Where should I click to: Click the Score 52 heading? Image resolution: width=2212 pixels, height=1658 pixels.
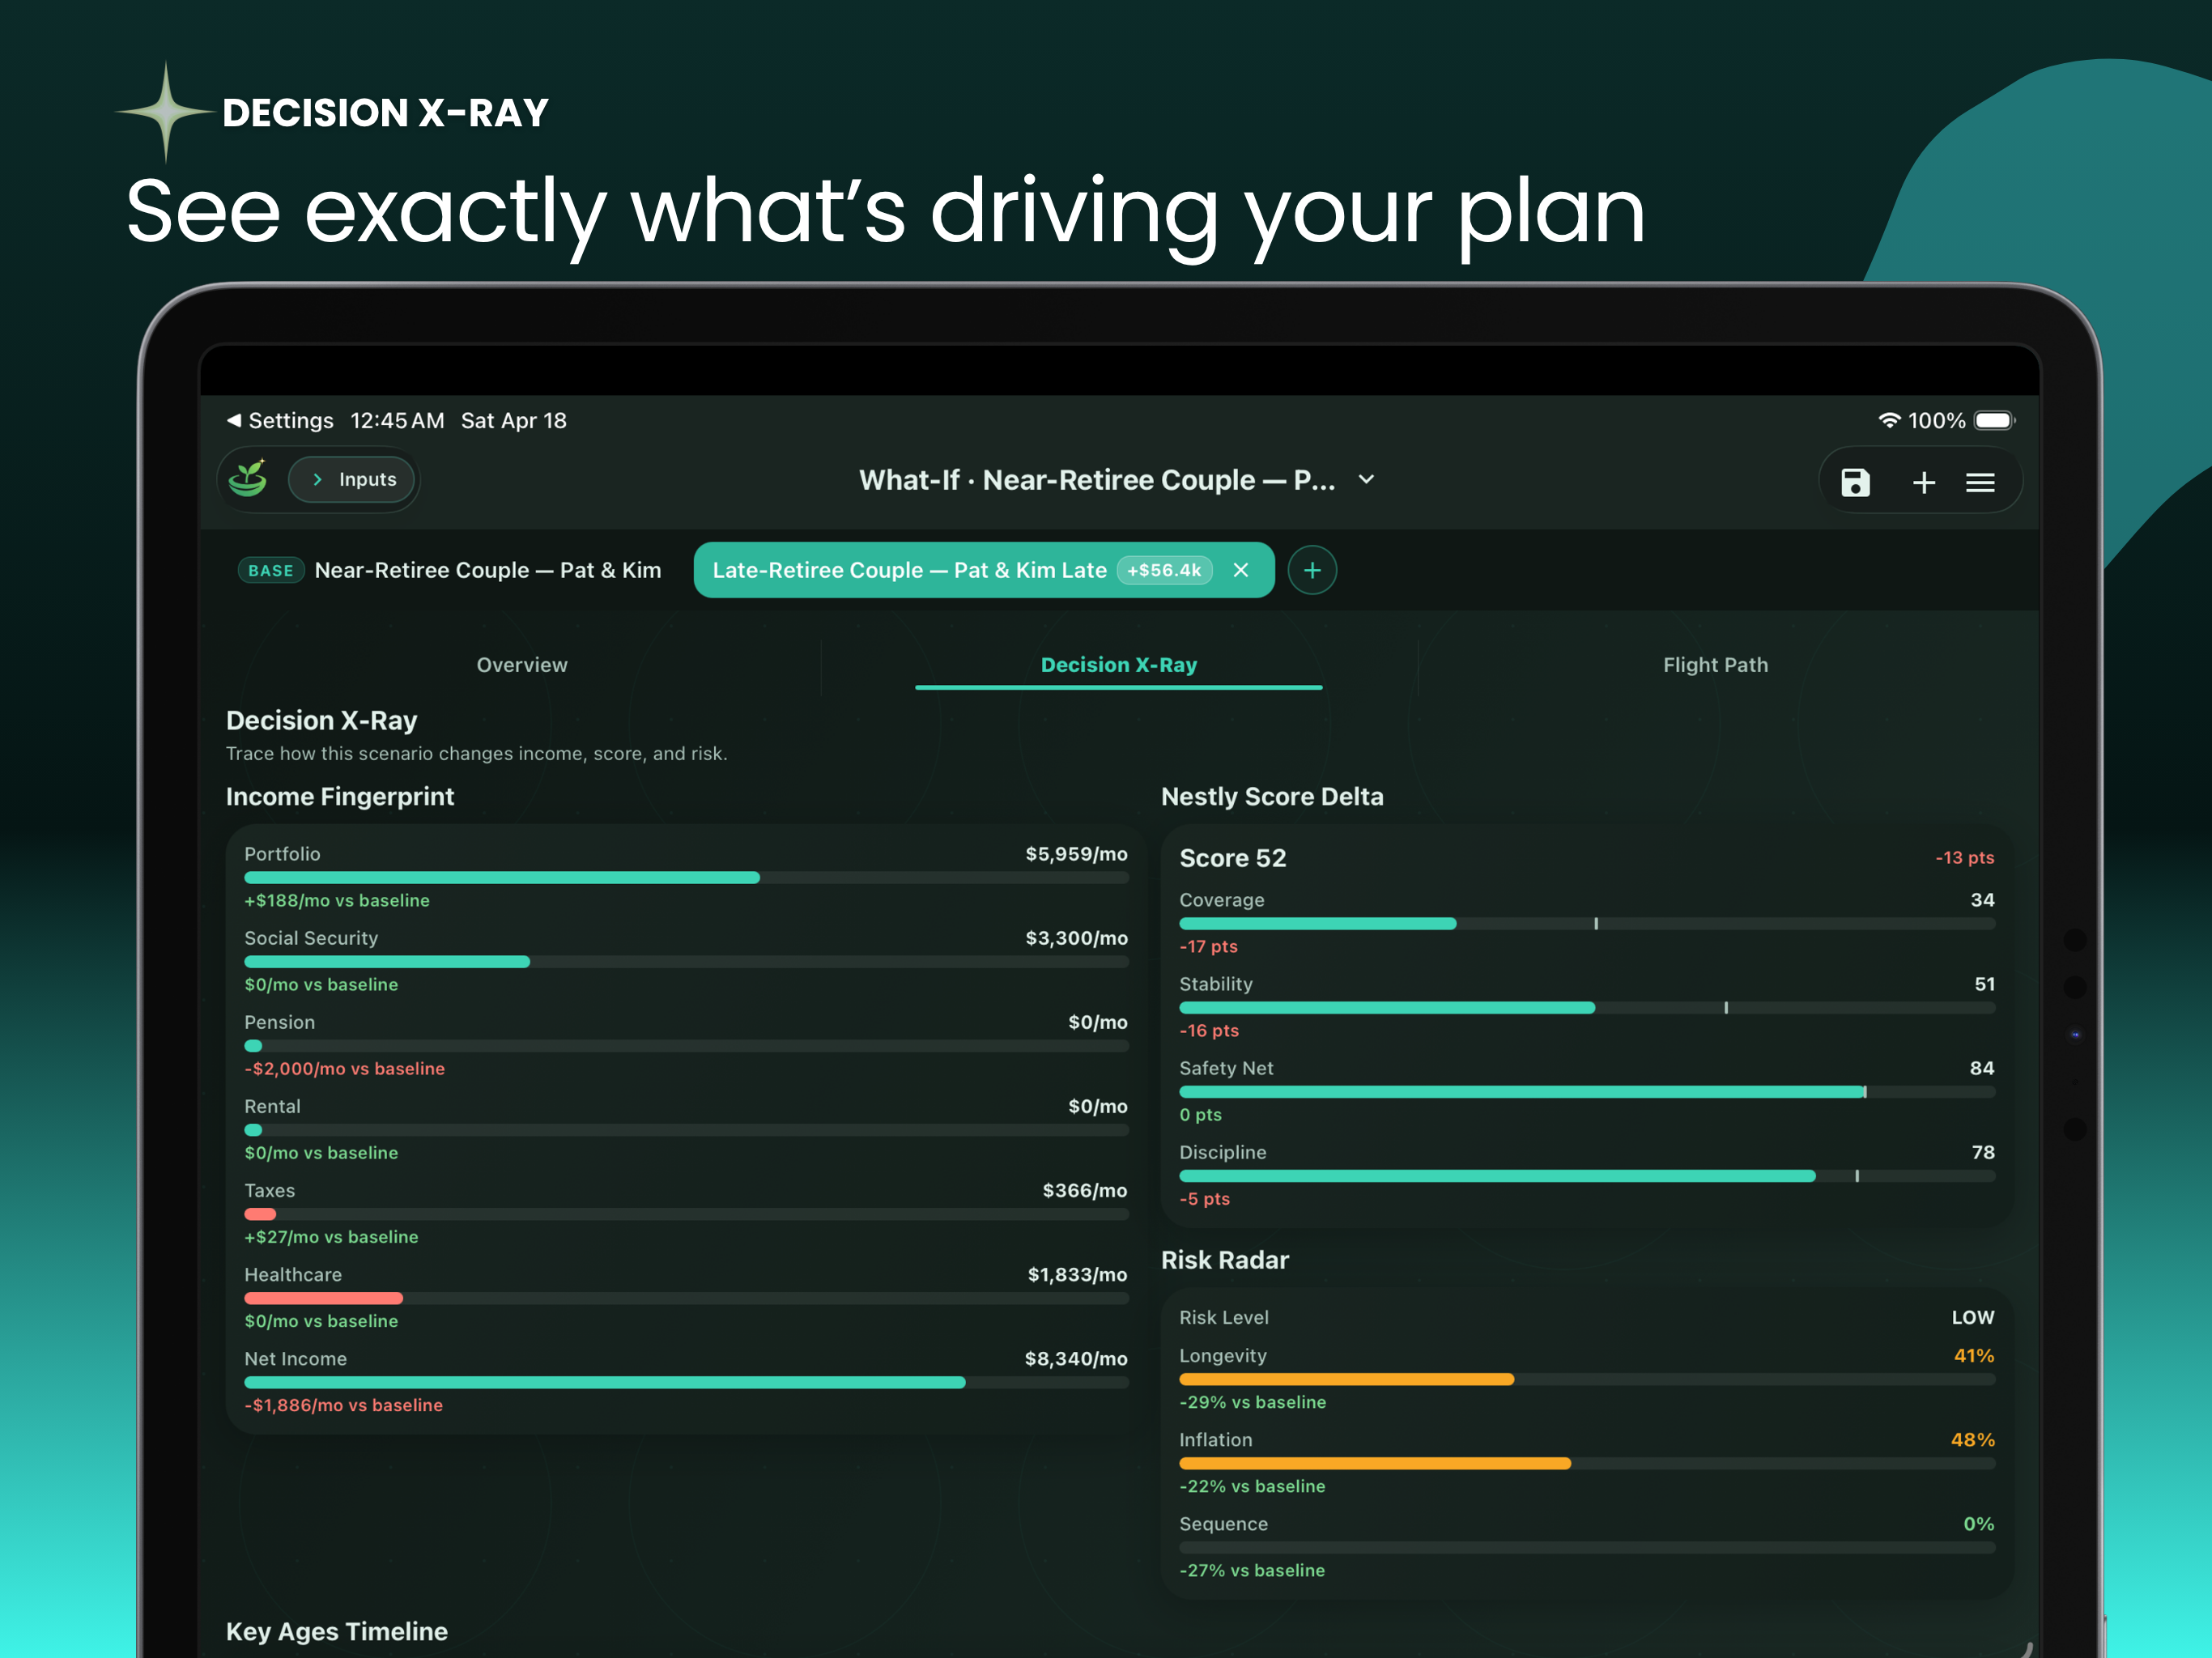1232,858
